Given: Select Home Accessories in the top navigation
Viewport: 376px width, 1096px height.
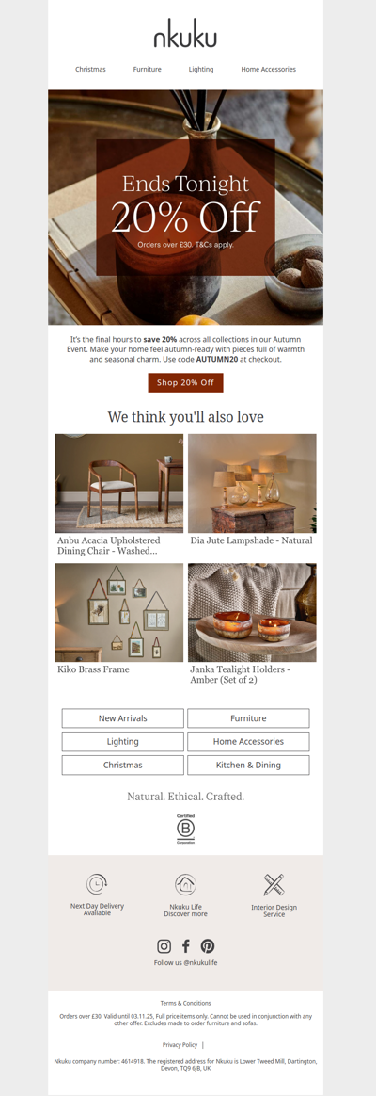Looking at the screenshot, I should (269, 69).
